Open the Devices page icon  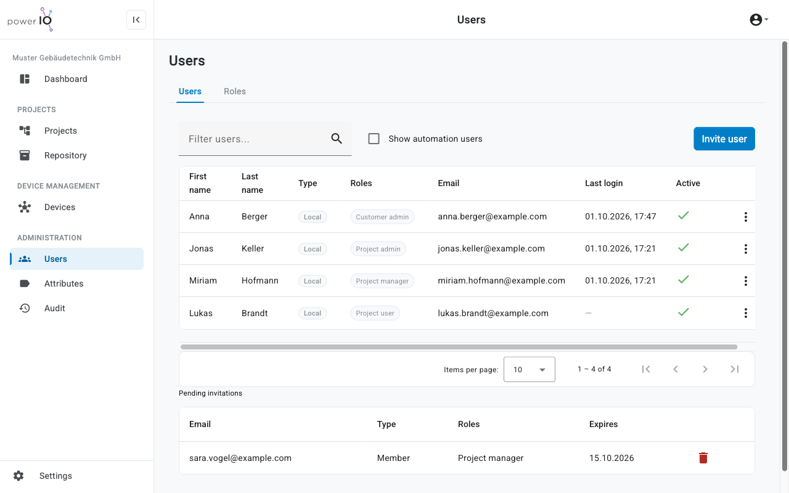[x=25, y=207]
